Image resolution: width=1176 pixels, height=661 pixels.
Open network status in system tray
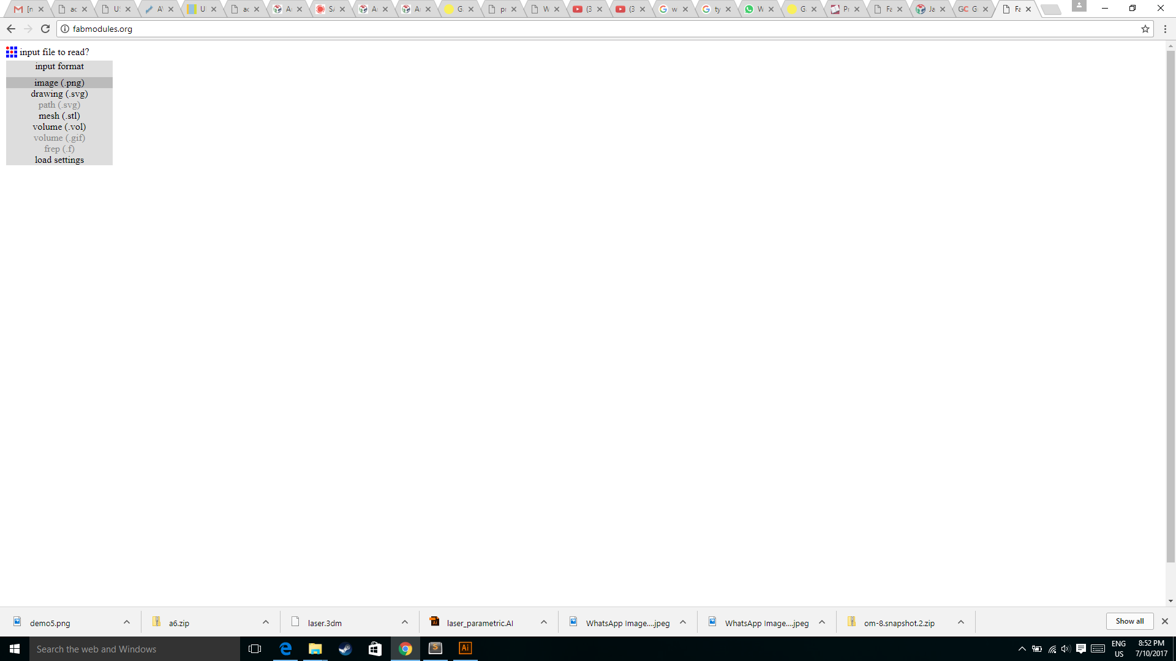(x=1052, y=649)
